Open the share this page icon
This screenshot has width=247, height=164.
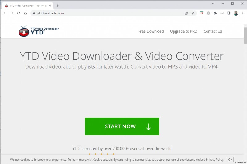(x=186, y=13)
